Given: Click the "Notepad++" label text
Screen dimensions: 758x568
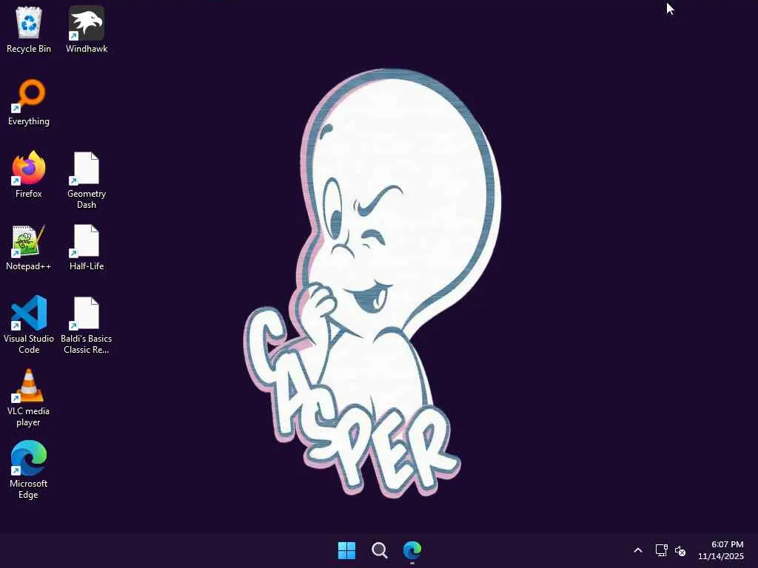Looking at the screenshot, I should [x=29, y=266].
